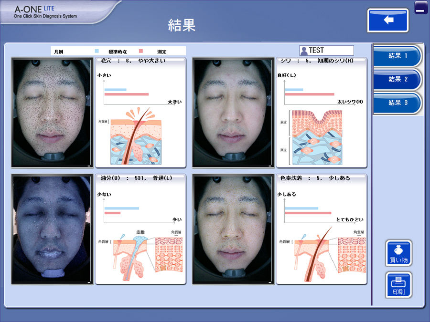Click the pink measured legend swatch
The image size is (430, 322).
[141, 51]
